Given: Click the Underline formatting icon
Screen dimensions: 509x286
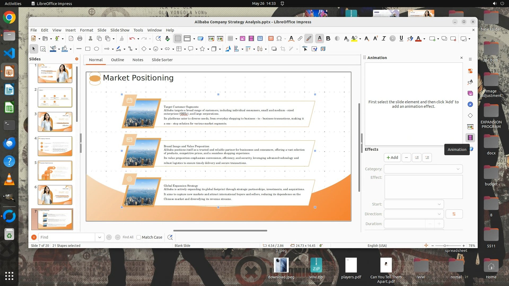Looking at the screenshot, I should click(401, 39).
